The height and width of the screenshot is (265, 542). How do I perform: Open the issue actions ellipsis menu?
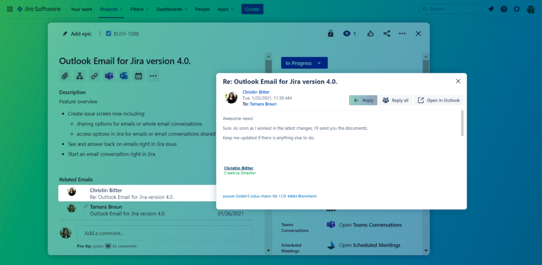(402, 34)
